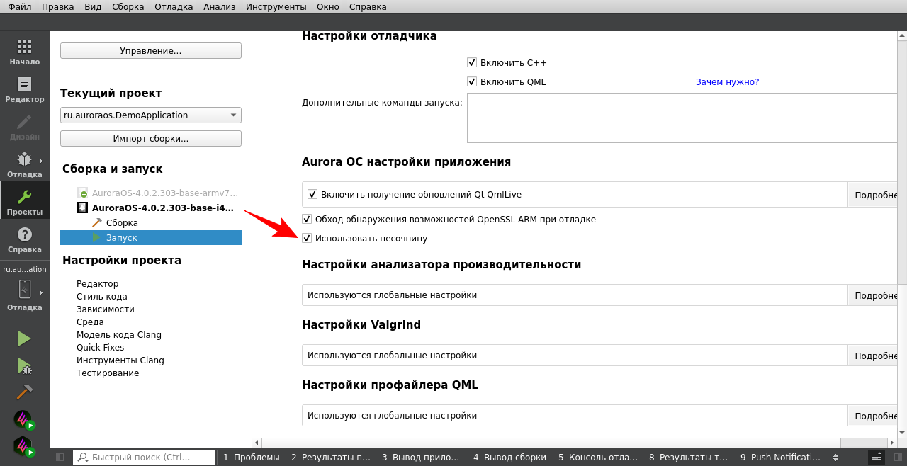Open the Зачем нужно? link

click(x=727, y=81)
